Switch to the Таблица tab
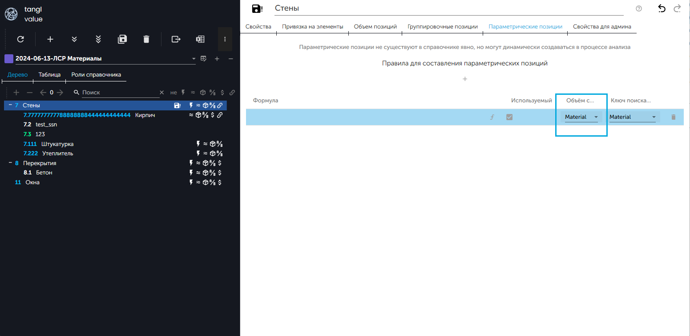 pos(49,75)
